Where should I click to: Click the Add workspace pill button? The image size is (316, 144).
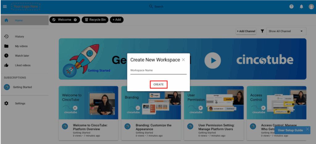(x=116, y=20)
